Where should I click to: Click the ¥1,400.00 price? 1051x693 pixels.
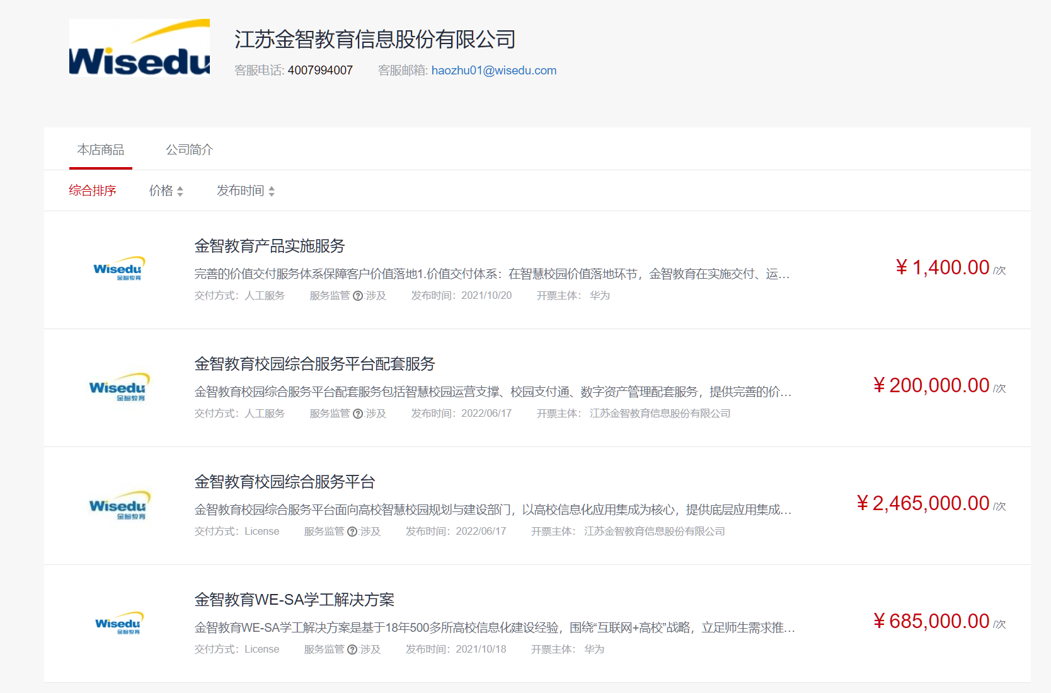(943, 267)
